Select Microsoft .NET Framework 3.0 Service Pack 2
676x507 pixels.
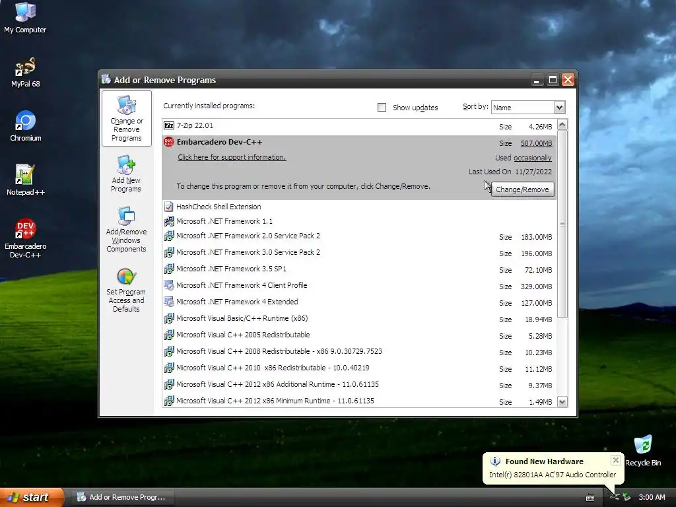click(360, 253)
